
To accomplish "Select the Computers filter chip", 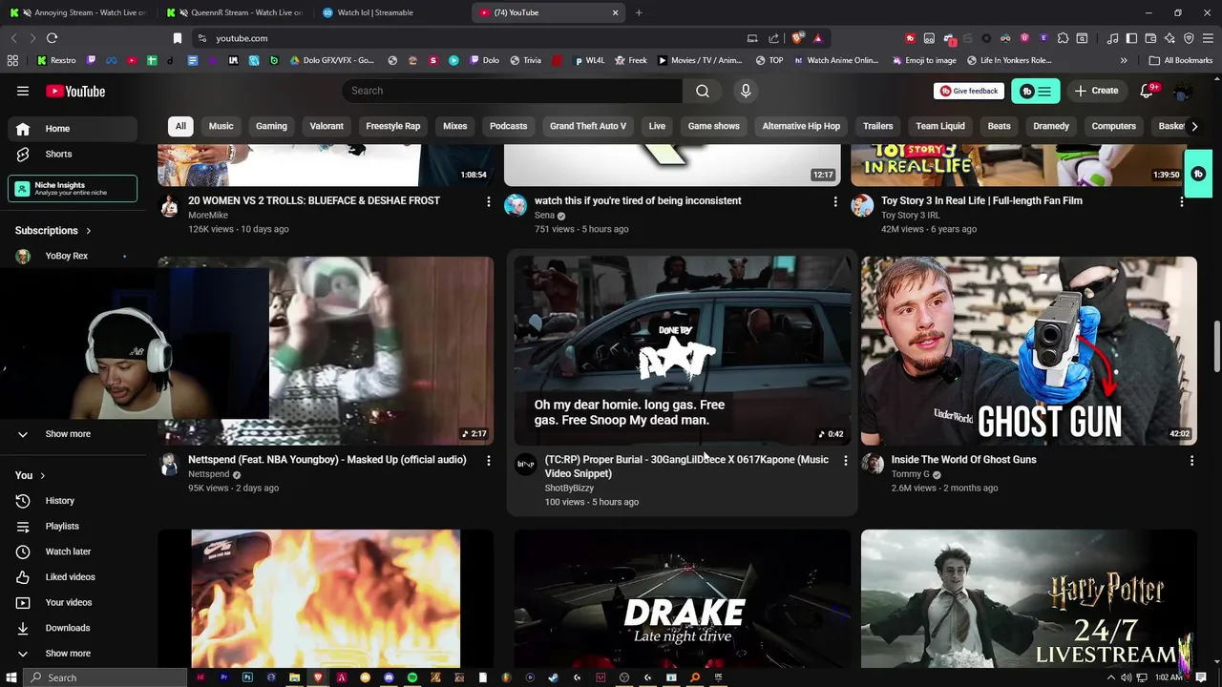I will [1113, 126].
